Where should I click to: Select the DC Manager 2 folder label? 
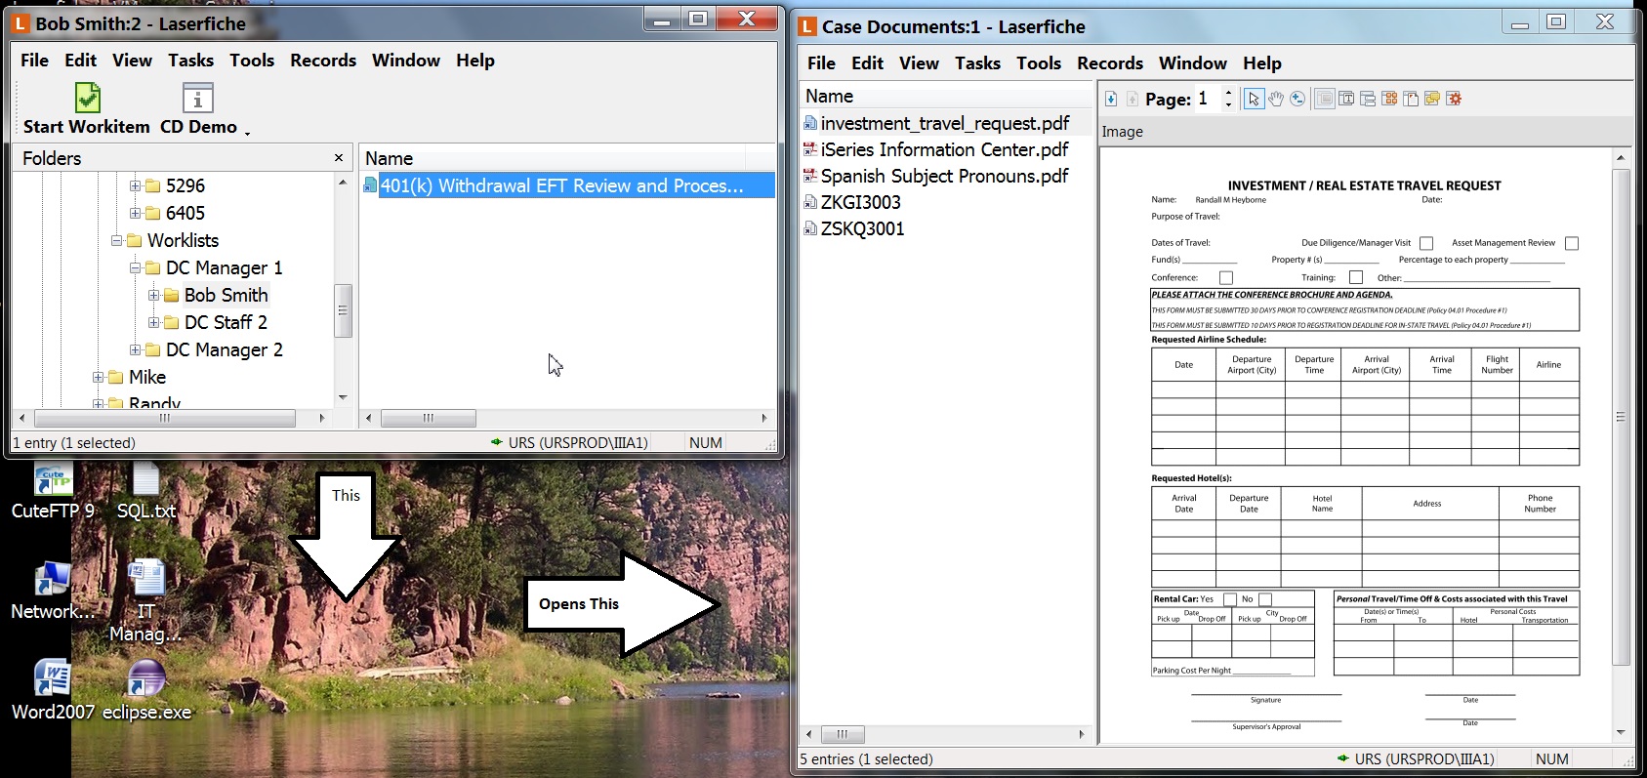(225, 349)
